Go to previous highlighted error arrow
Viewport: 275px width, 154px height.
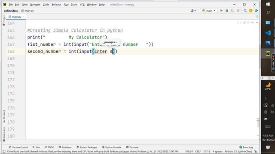pyautogui.click(x=252, y=23)
